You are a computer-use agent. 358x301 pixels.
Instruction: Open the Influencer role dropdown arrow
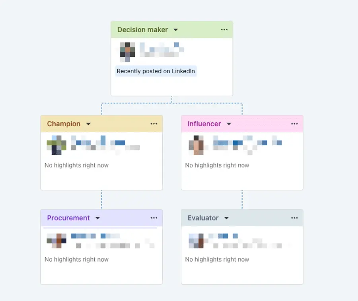click(x=229, y=124)
